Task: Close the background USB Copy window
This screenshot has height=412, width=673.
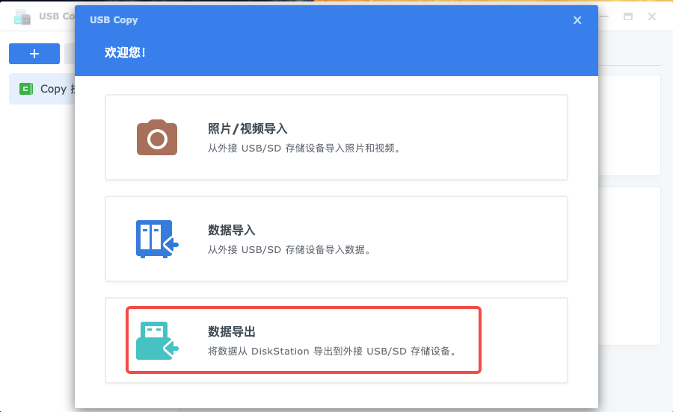Action: pos(652,16)
